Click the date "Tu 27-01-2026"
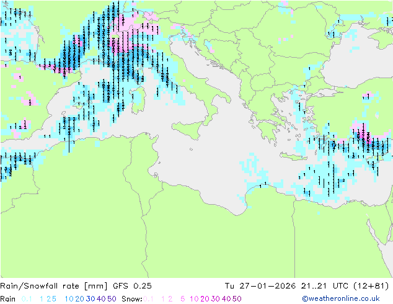This screenshot has height=304, width=393. click(x=260, y=286)
